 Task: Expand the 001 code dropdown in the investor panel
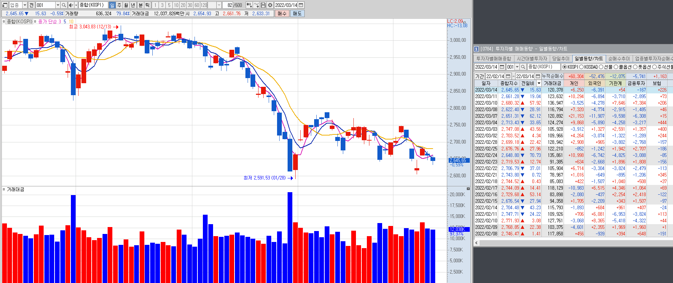point(517,67)
